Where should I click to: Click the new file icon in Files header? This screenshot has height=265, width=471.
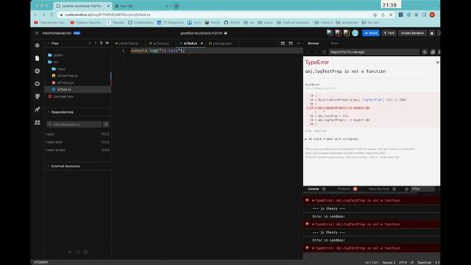(x=102, y=43)
